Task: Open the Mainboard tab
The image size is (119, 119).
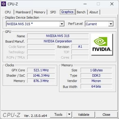Action: 23,12
